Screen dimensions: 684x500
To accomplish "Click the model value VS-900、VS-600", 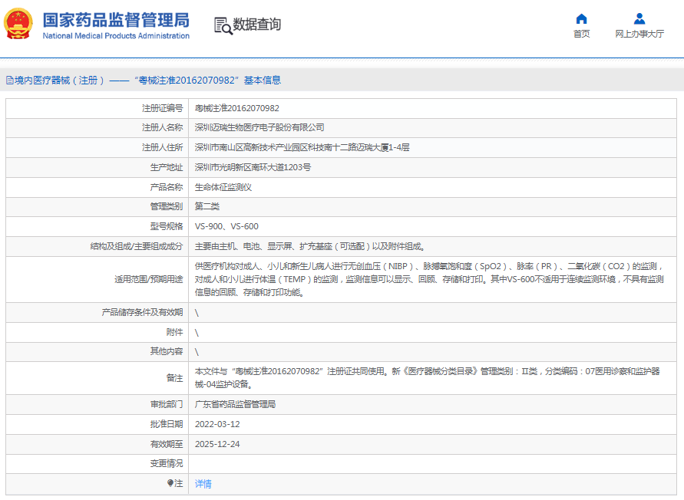I will 226,226.
